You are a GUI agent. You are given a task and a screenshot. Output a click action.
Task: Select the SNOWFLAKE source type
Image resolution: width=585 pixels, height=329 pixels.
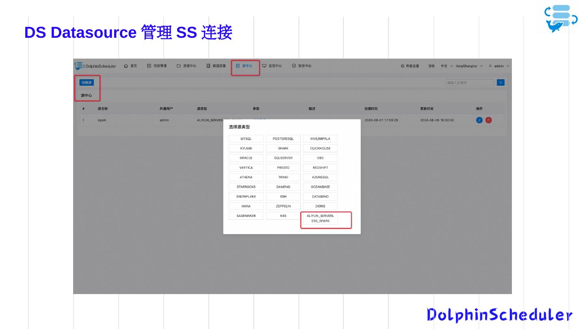pos(246,197)
